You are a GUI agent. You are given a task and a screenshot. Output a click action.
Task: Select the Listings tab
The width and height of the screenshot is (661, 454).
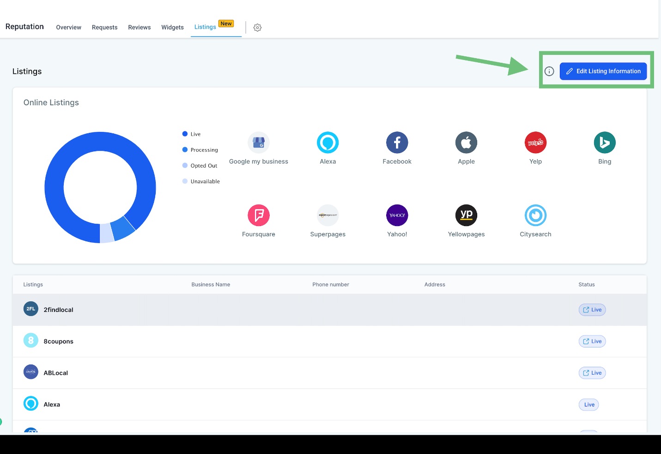[x=205, y=27]
